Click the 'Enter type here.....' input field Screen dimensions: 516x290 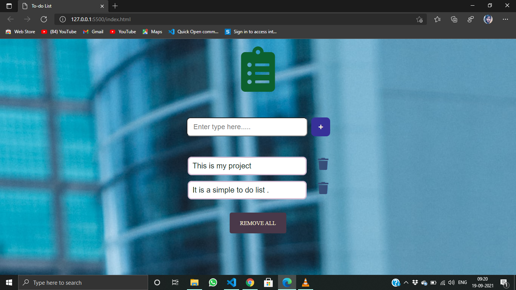point(247,127)
